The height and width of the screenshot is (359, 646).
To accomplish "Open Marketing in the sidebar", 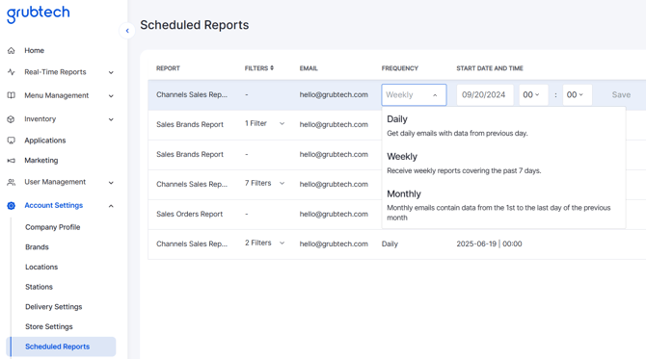I will pos(41,161).
